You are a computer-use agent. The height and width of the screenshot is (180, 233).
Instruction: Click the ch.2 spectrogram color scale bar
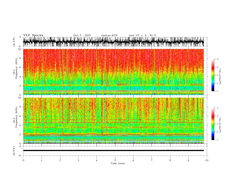pyautogui.click(x=213, y=124)
